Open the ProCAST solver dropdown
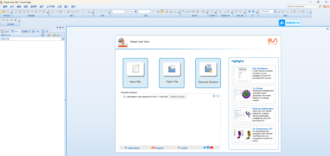This screenshot has width=330, height=156. (275, 12)
